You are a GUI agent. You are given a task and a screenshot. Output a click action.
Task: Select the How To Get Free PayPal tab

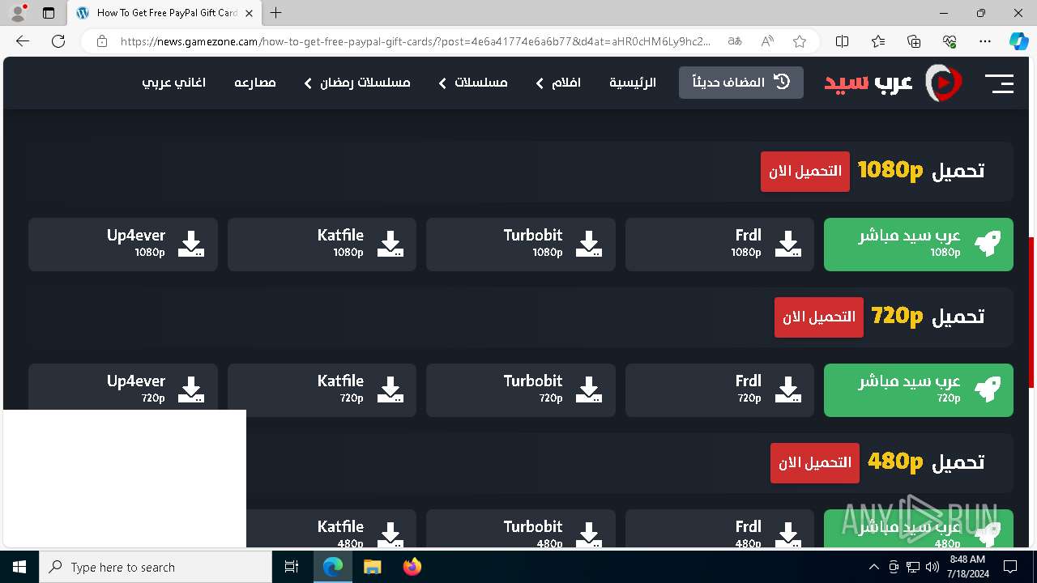(x=164, y=13)
